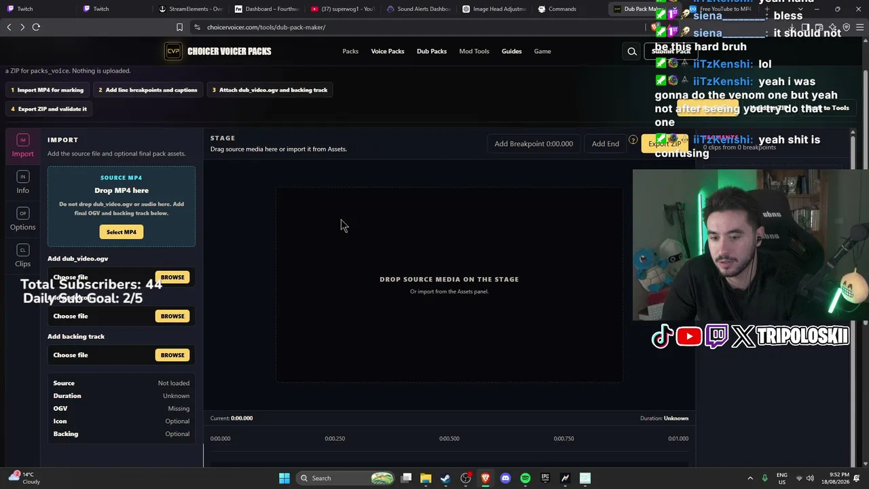Open the Guides navigation menu
The width and height of the screenshot is (869, 489).
click(x=512, y=51)
